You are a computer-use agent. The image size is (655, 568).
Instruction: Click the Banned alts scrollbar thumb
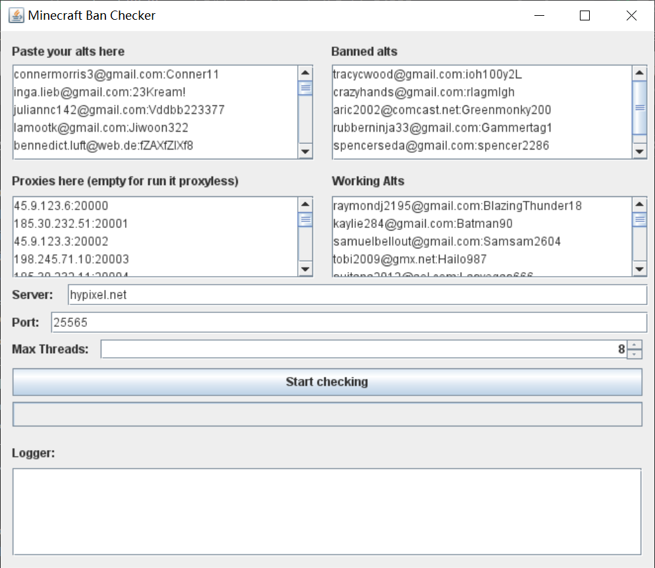(639, 107)
